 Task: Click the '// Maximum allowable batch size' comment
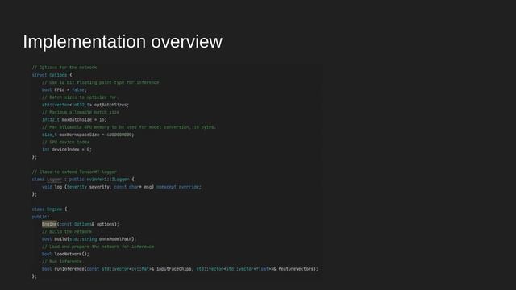(81, 112)
